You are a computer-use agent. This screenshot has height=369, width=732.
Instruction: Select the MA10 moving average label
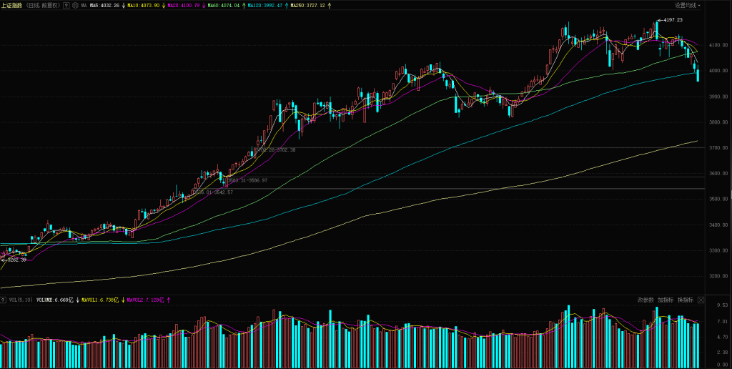[x=144, y=5]
